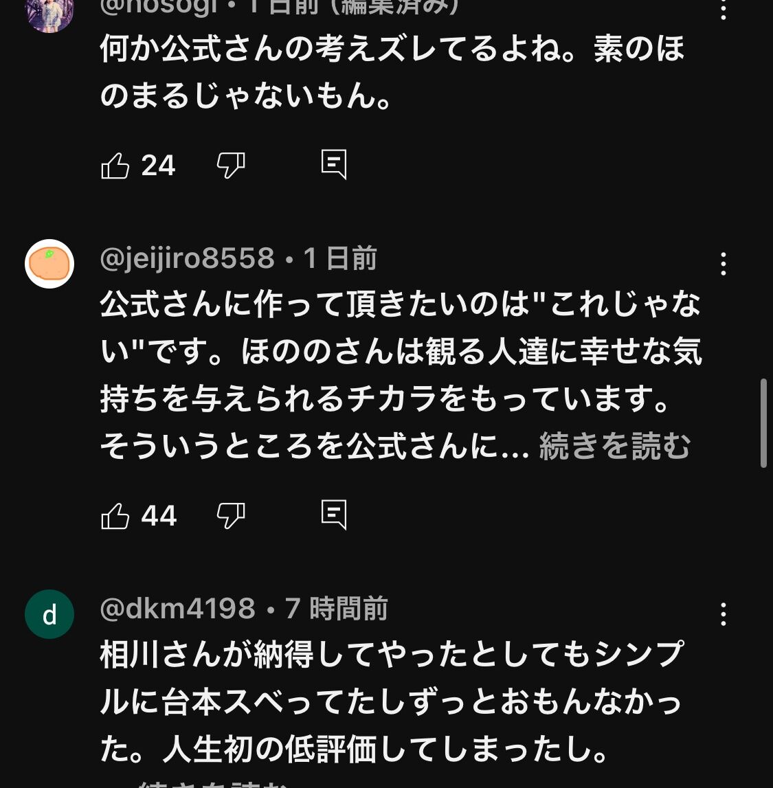Image resolution: width=773 pixels, height=788 pixels.
Task: Open more options for @dkm4198's comment
Action: pos(723,614)
